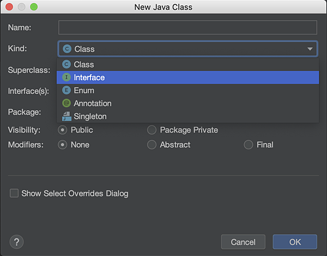Click the Cancel button
This screenshot has height=256, width=327.
(x=243, y=242)
